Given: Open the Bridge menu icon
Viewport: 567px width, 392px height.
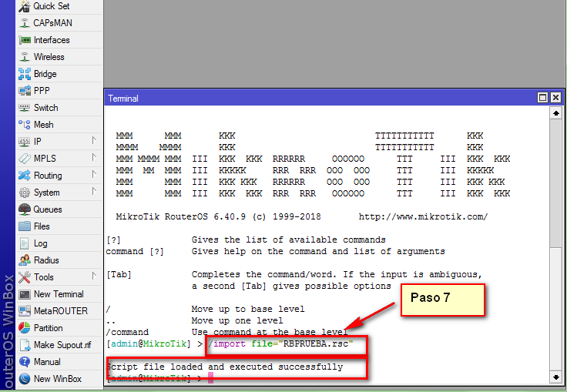Looking at the screenshot, I should (x=24, y=74).
